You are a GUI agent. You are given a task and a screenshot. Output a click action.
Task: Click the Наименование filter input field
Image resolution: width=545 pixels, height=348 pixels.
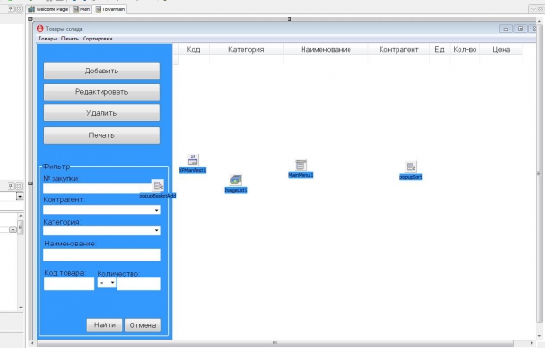101,255
